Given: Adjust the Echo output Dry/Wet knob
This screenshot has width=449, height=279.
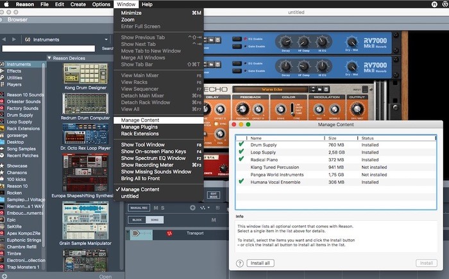Looking at the screenshot, I should click(x=357, y=109).
